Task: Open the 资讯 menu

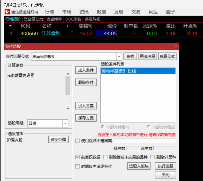Action: pyautogui.click(x=84, y=12)
